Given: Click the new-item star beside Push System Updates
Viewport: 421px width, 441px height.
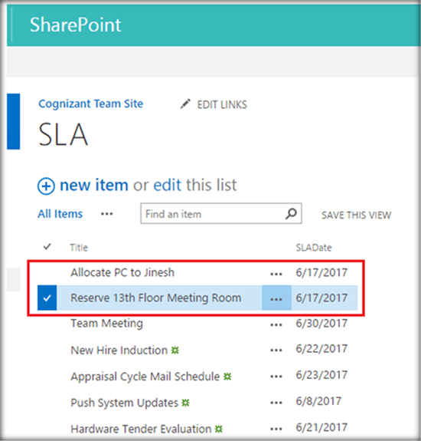Looking at the screenshot, I should [x=185, y=403].
